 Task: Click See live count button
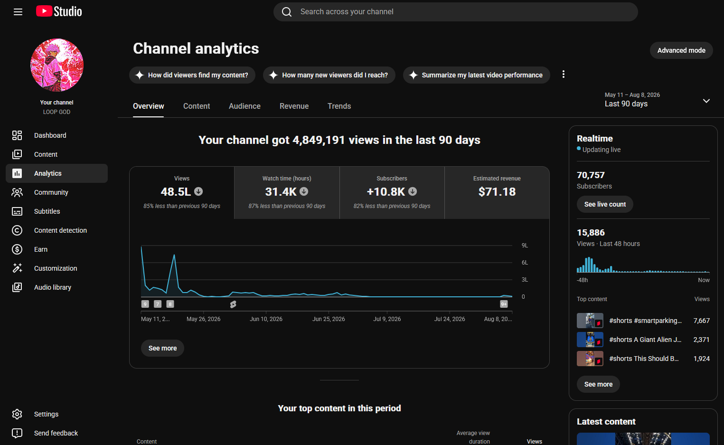click(x=605, y=204)
